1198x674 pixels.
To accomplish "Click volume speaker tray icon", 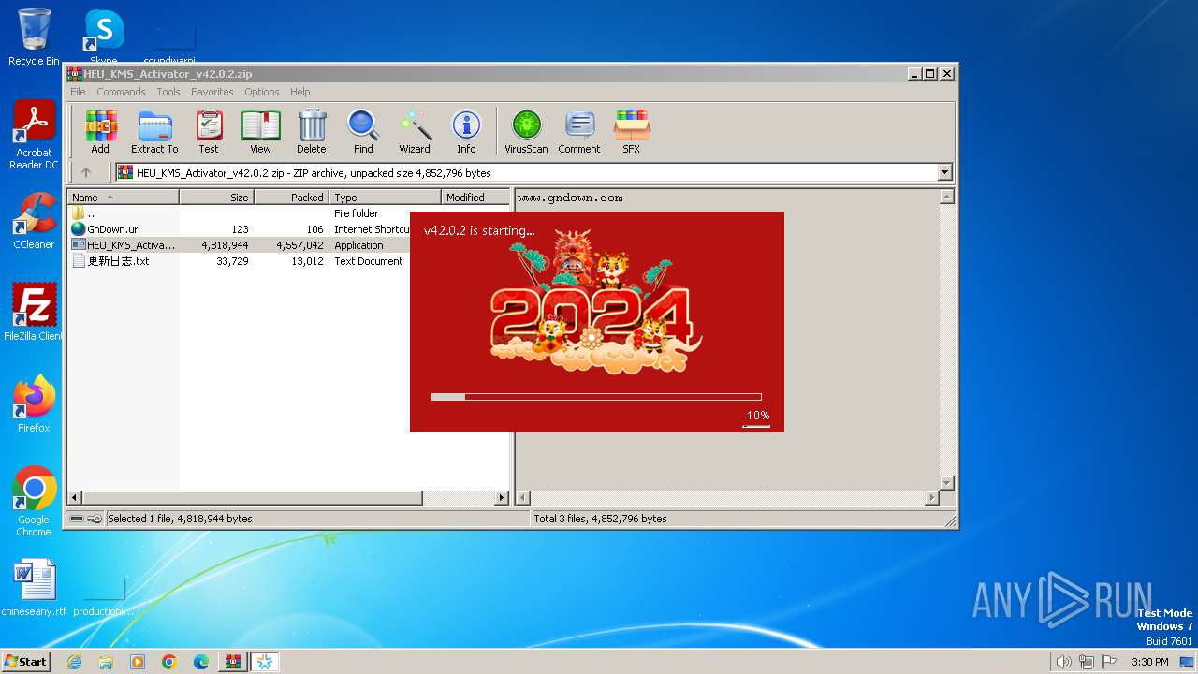I will [x=1063, y=662].
